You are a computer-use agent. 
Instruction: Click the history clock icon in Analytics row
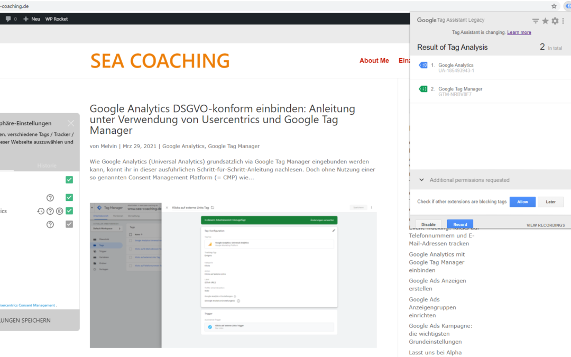(x=41, y=211)
